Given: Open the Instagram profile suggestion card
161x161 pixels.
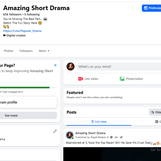Looking at the screenshot, I should [28, 102].
